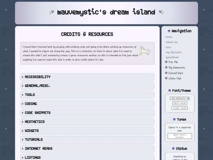Viewport: 213px width, 160px height.
Task: Click the diamond icon beside Island Info
Action: (x=166, y=73)
